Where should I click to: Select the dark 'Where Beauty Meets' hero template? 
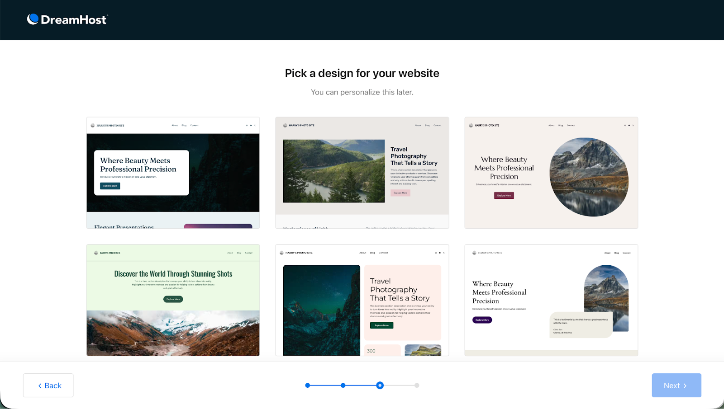[x=173, y=173]
